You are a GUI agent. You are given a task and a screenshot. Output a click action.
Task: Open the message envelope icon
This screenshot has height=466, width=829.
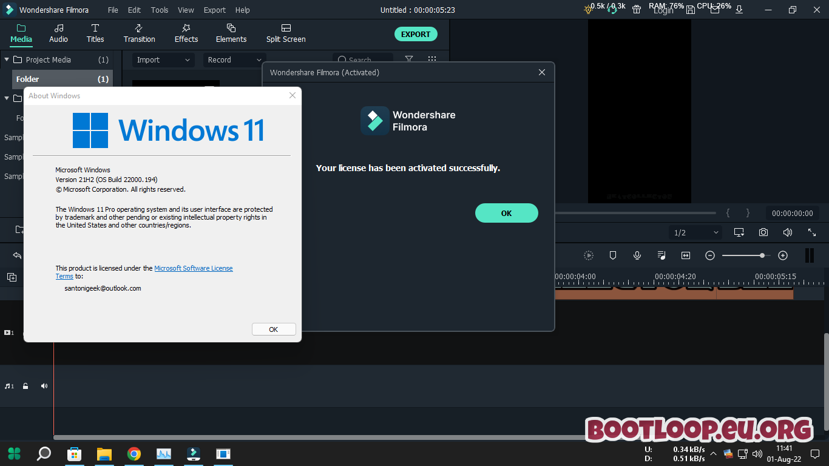pyautogui.click(x=715, y=10)
